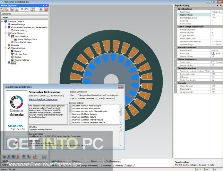Open Help with the blue question icon
The width and height of the screenshot is (223, 171).
click(41, 9)
